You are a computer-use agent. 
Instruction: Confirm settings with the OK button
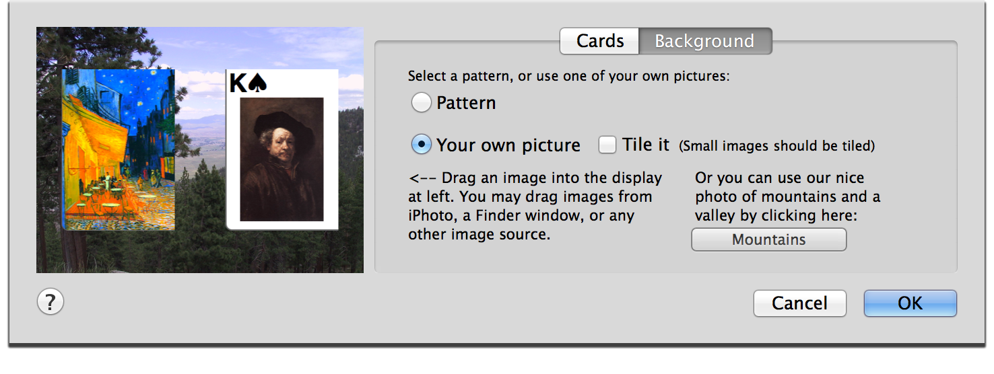[x=910, y=303]
